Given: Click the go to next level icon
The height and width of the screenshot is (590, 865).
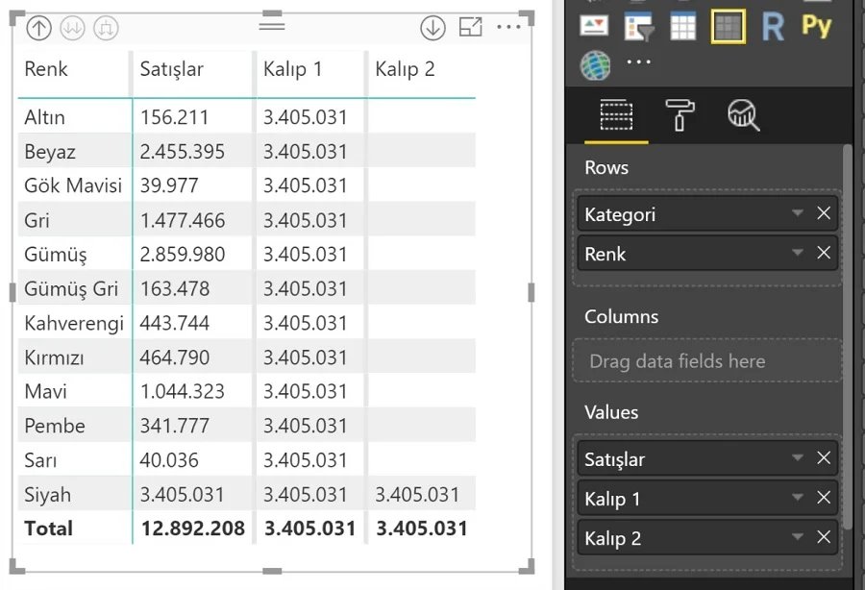Looking at the screenshot, I should [x=72, y=28].
